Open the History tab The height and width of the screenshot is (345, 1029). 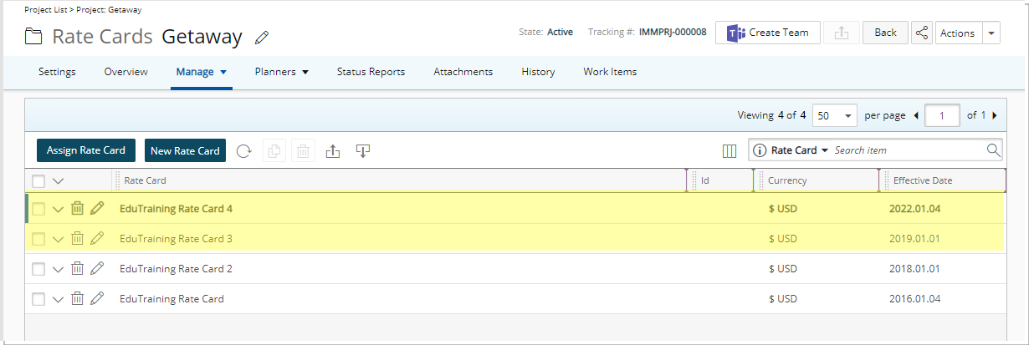click(x=538, y=72)
